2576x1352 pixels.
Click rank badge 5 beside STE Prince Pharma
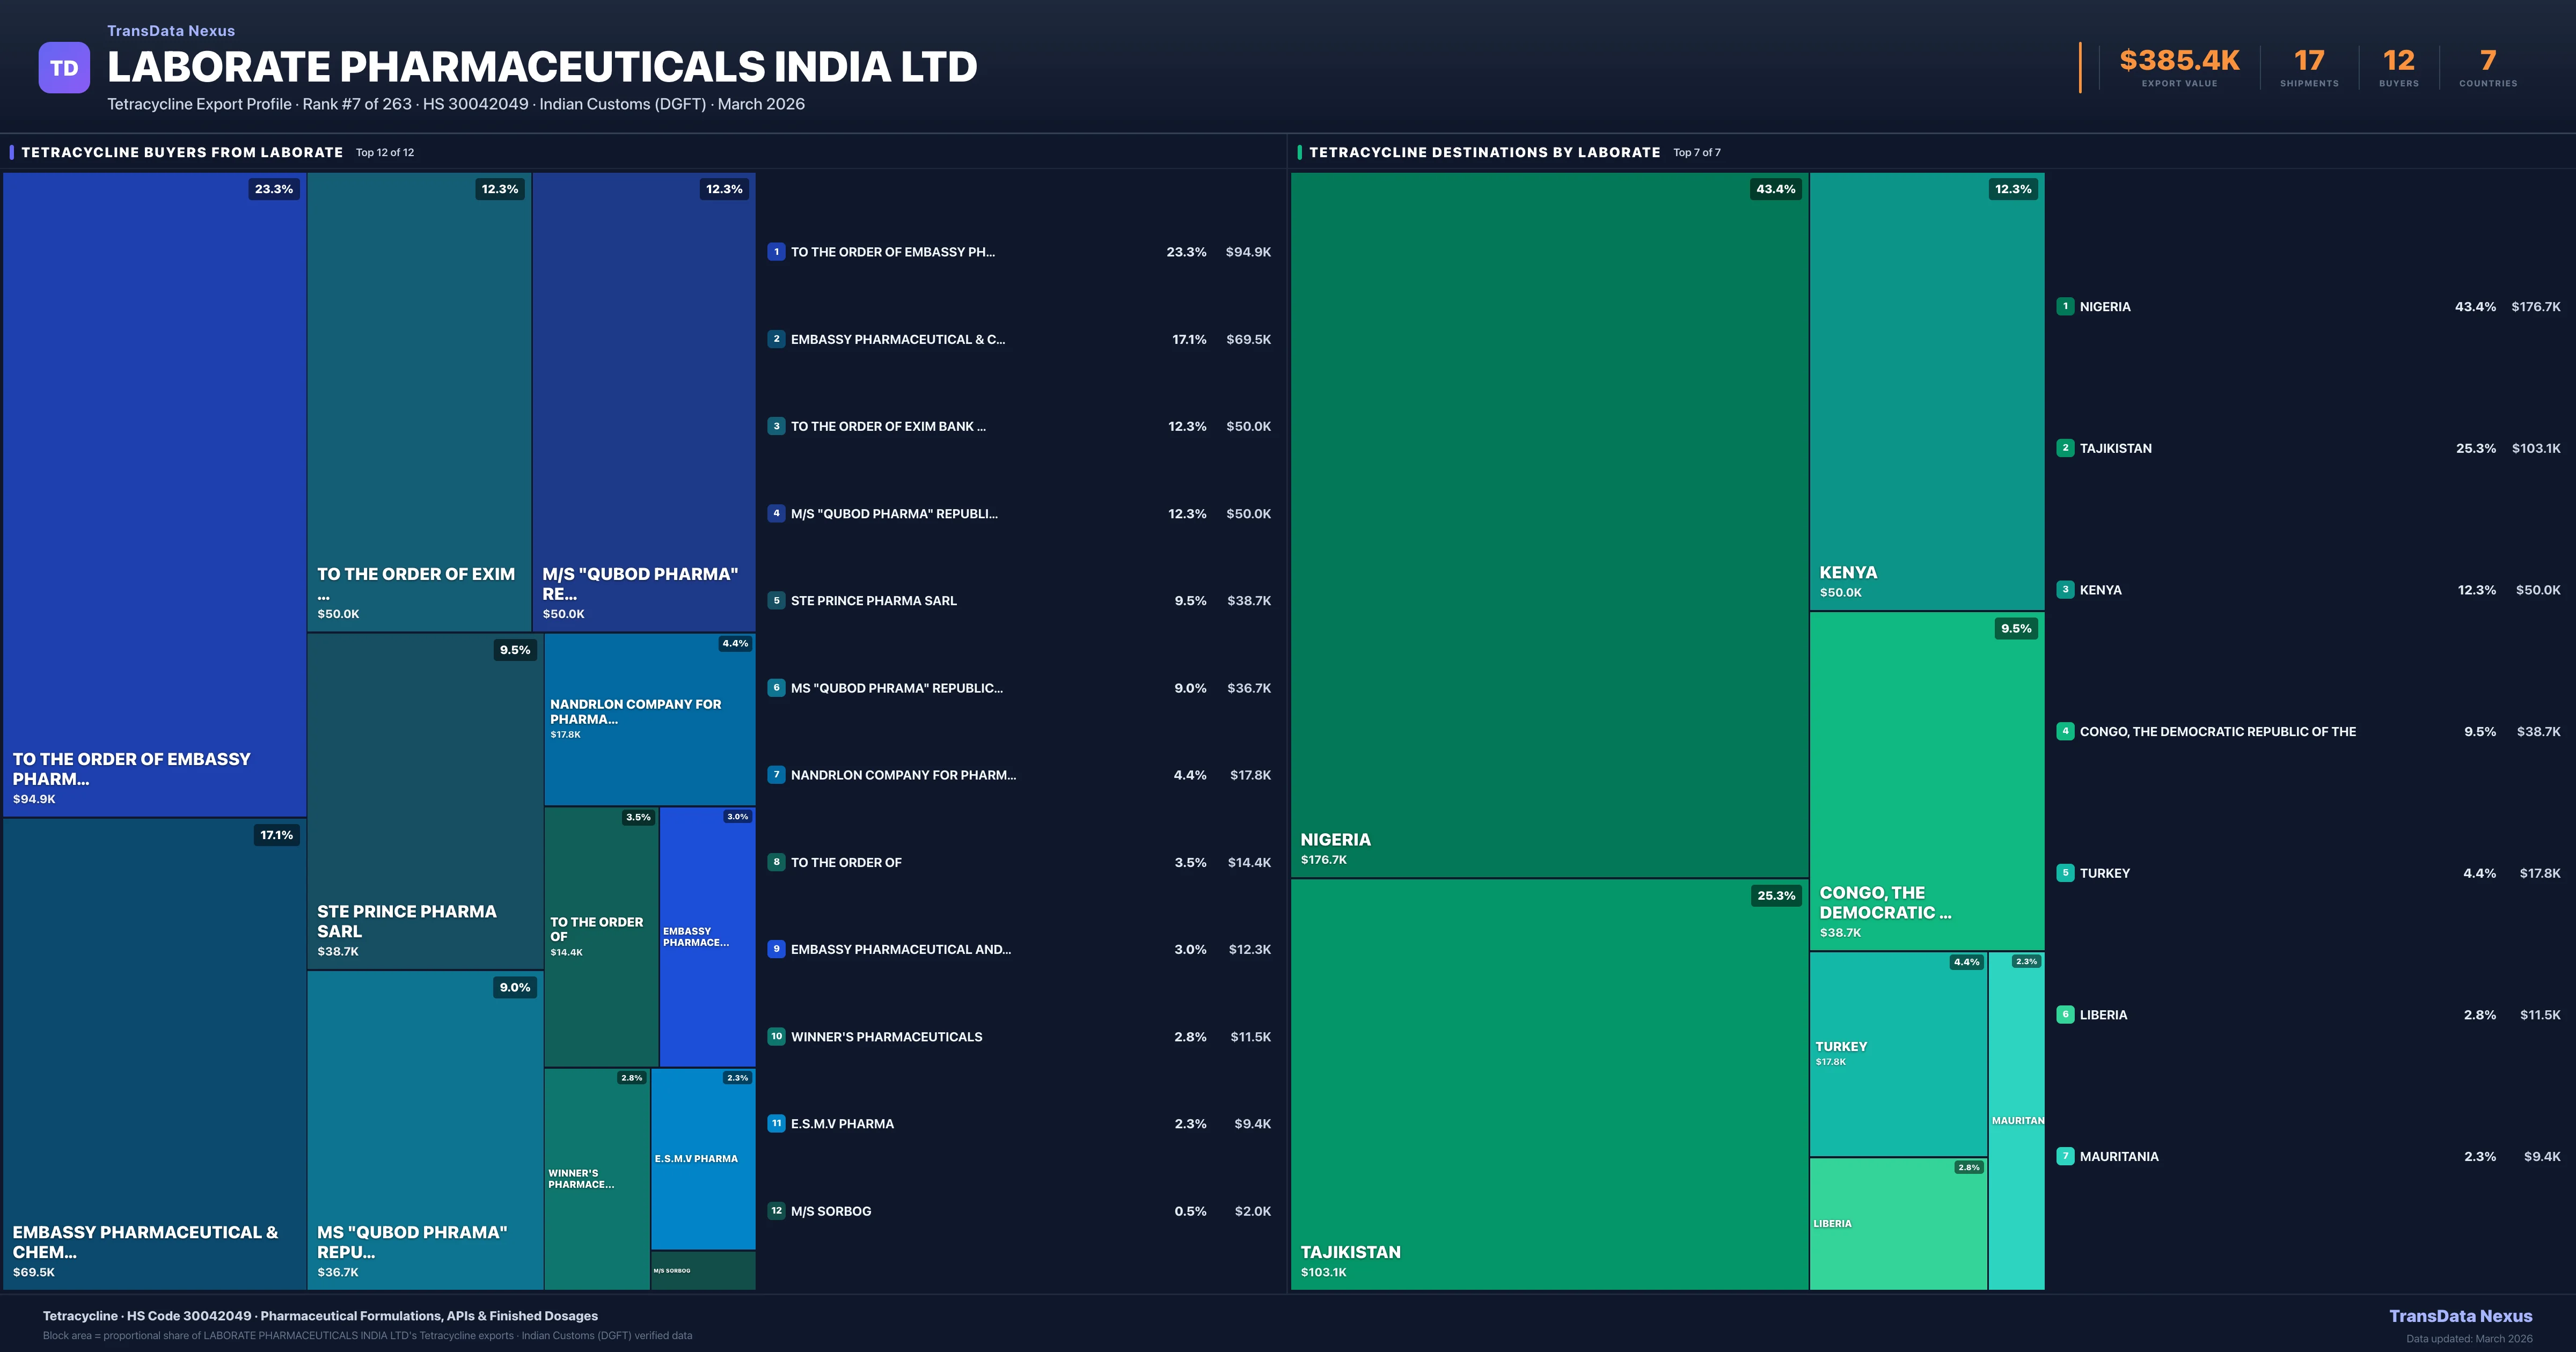click(776, 601)
